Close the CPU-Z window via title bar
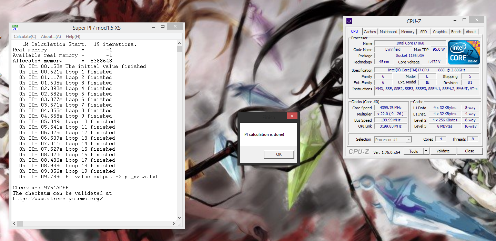496x241 pixels. (x=476, y=20)
